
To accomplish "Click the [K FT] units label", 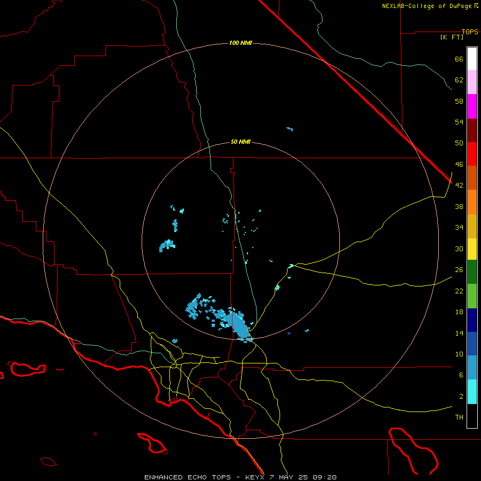I will (x=452, y=37).
